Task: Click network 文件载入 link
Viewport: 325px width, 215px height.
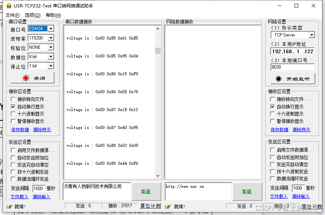Action: click(x=279, y=196)
